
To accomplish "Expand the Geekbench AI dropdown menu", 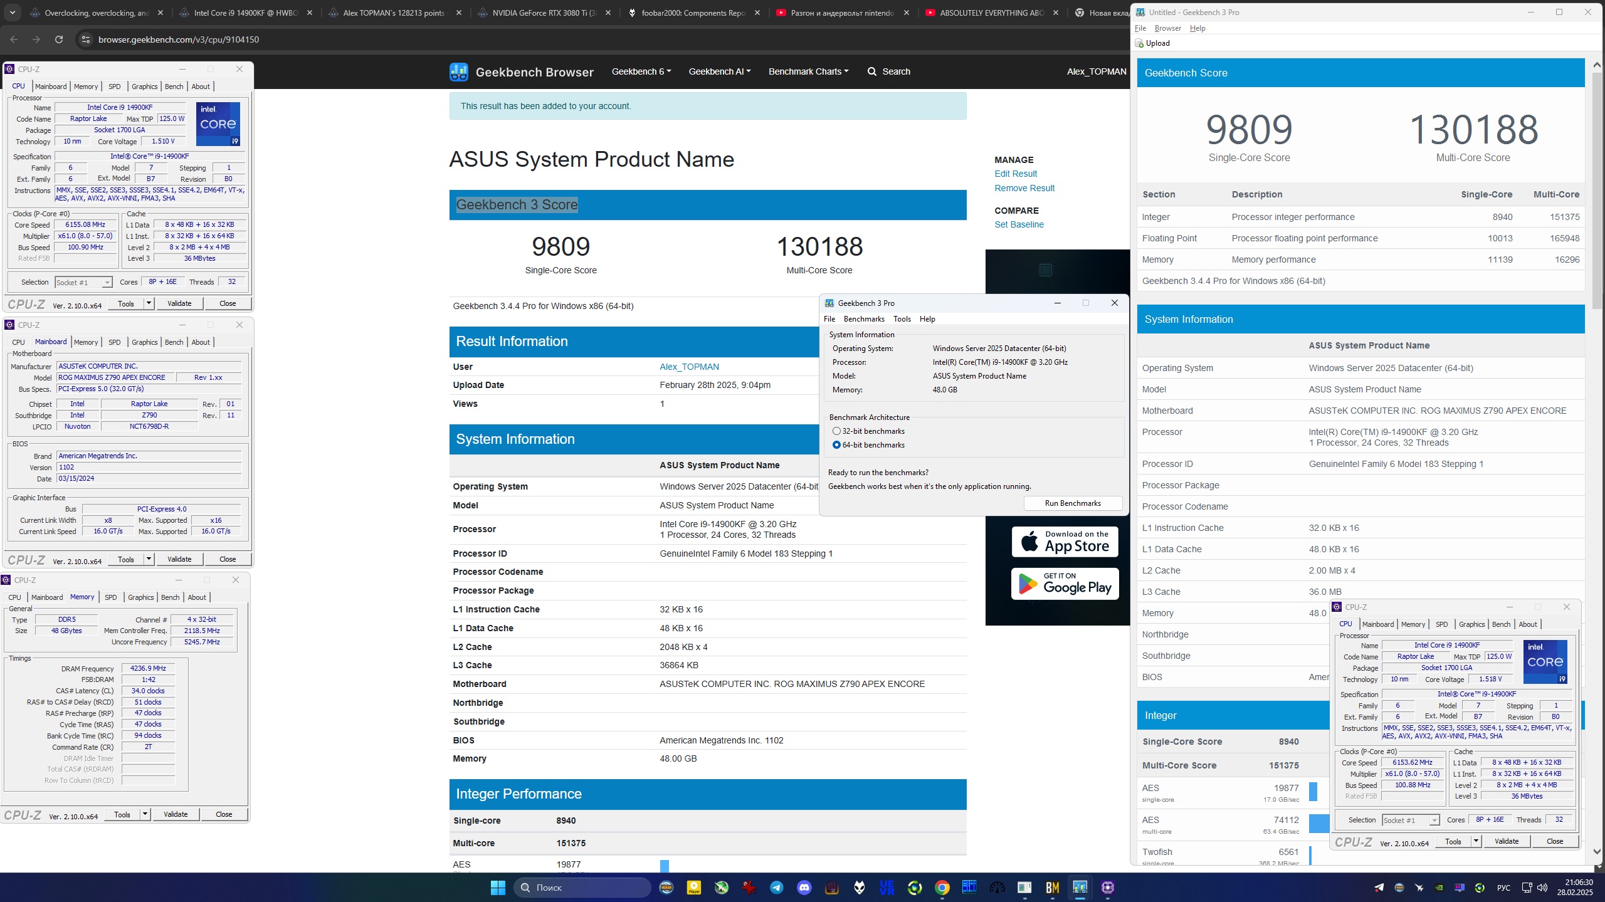I will pyautogui.click(x=719, y=71).
